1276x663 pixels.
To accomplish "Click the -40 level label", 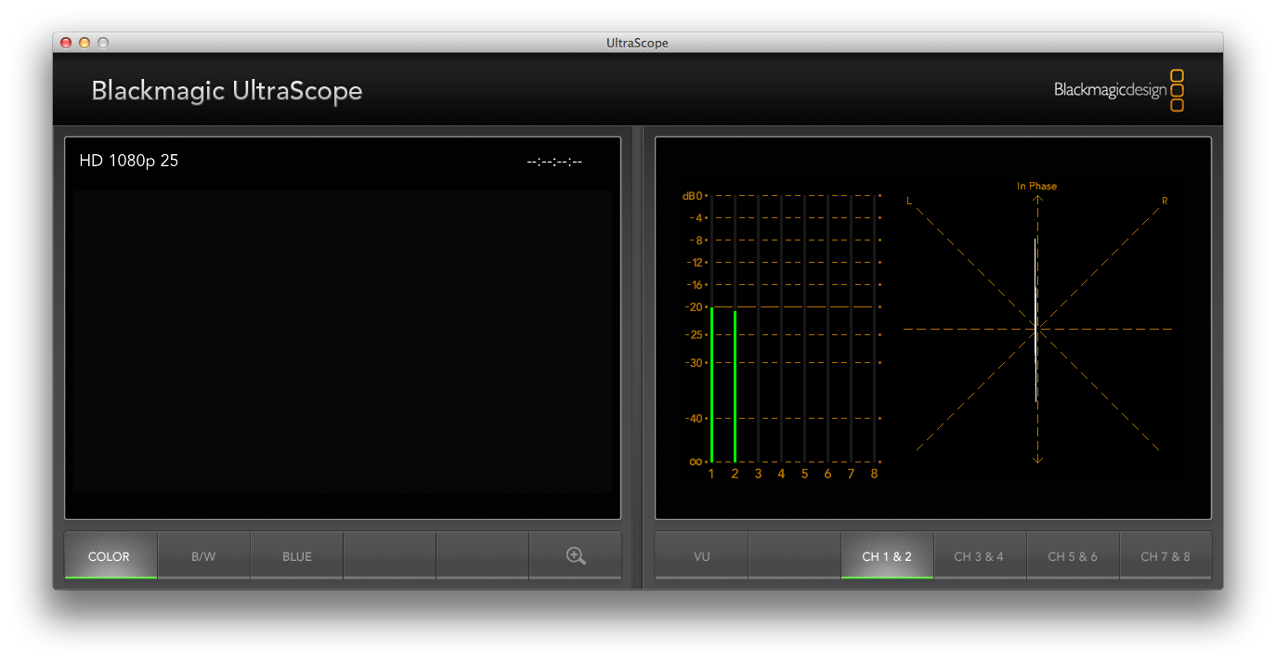I will click(694, 419).
